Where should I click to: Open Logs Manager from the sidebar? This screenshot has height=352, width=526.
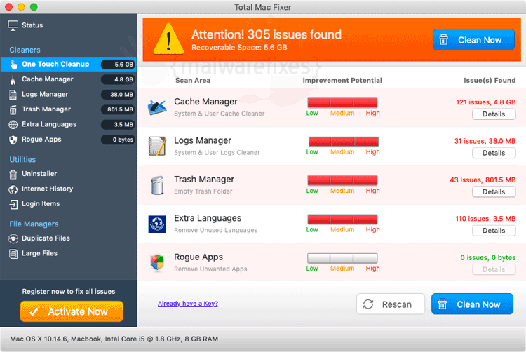point(69,94)
